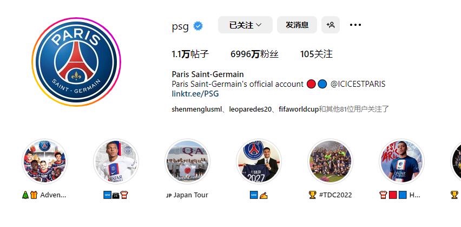The width and height of the screenshot is (461, 227).
Task: Open the three-dots more options menu
Action: tap(355, 25)
